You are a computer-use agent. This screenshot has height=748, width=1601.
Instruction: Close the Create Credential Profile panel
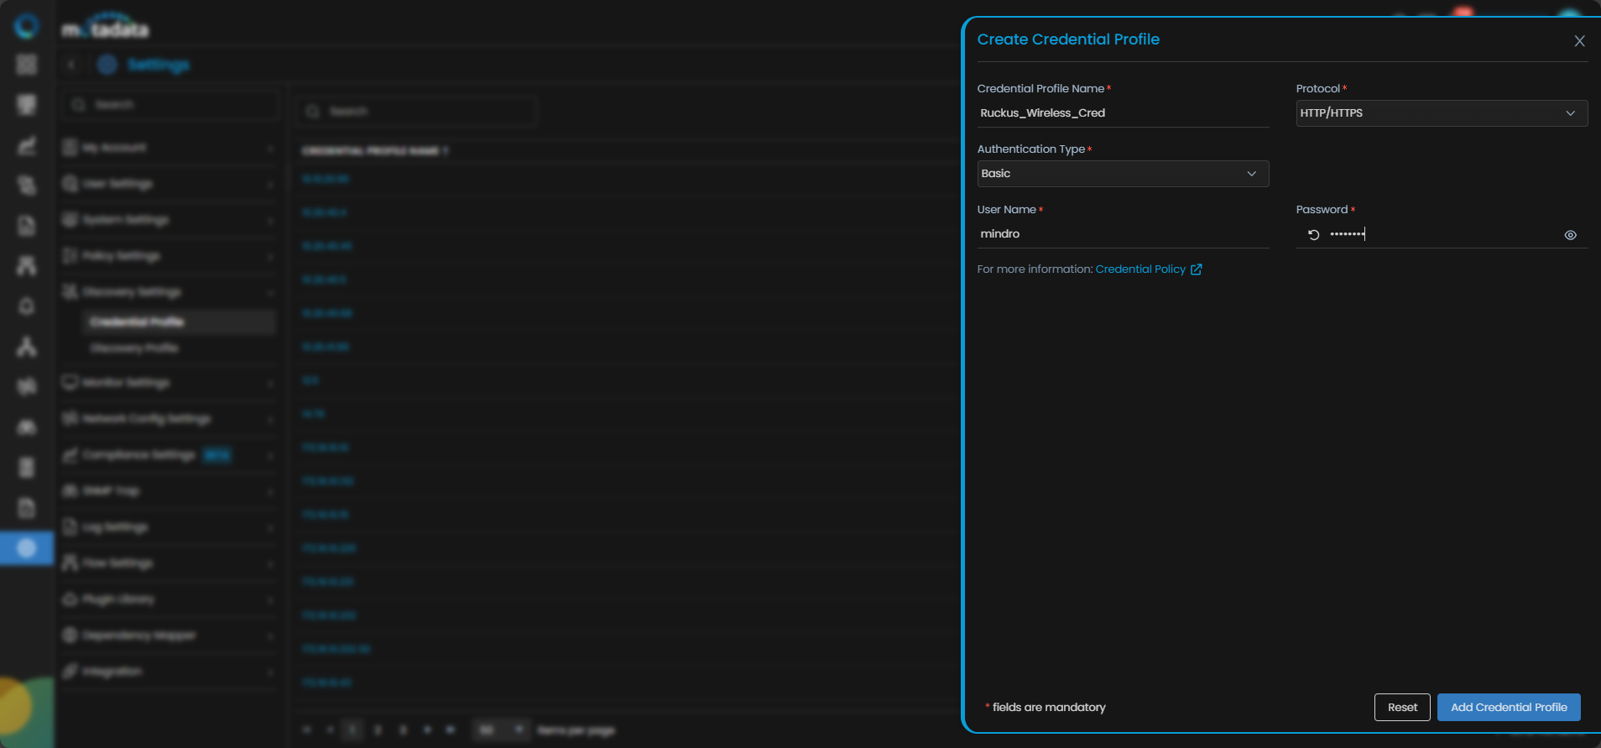click(1578, 41)
